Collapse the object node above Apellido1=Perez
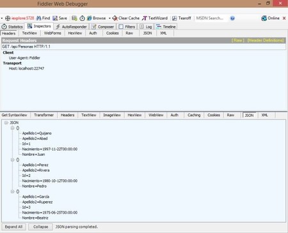The image size is (288, 233). (12, 160)
